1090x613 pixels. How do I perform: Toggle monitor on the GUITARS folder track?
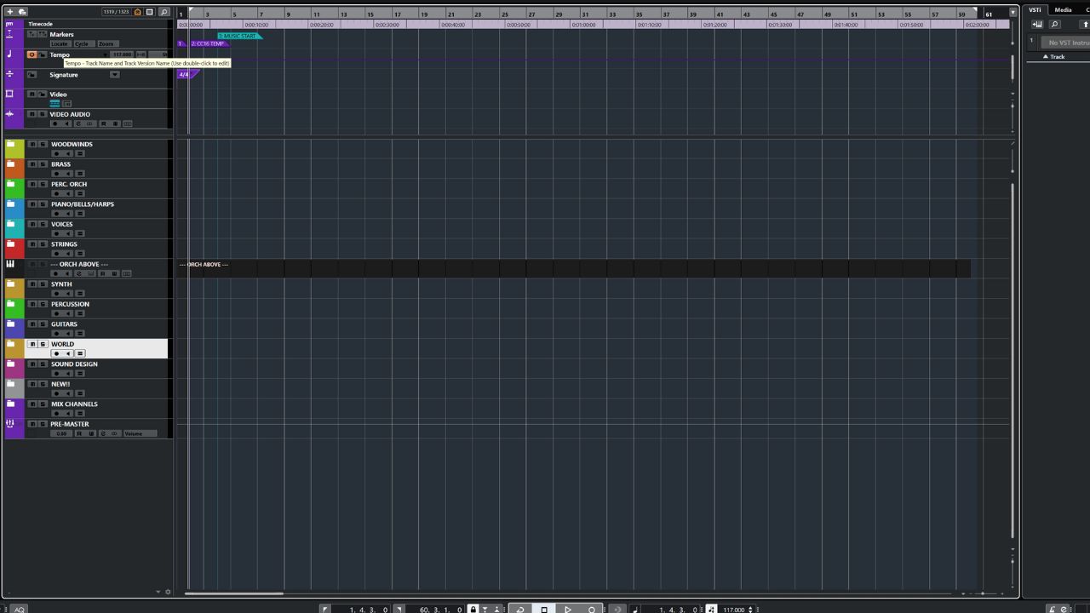click(68, 334)
